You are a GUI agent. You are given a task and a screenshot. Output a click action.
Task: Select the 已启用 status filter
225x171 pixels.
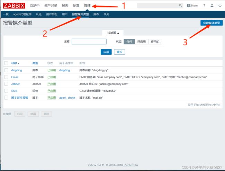pyautogui.click(x=142, y=42)
